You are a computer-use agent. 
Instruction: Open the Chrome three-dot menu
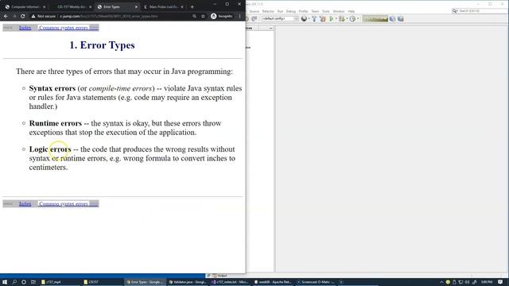pyautogui.click(x=240, y=16)
